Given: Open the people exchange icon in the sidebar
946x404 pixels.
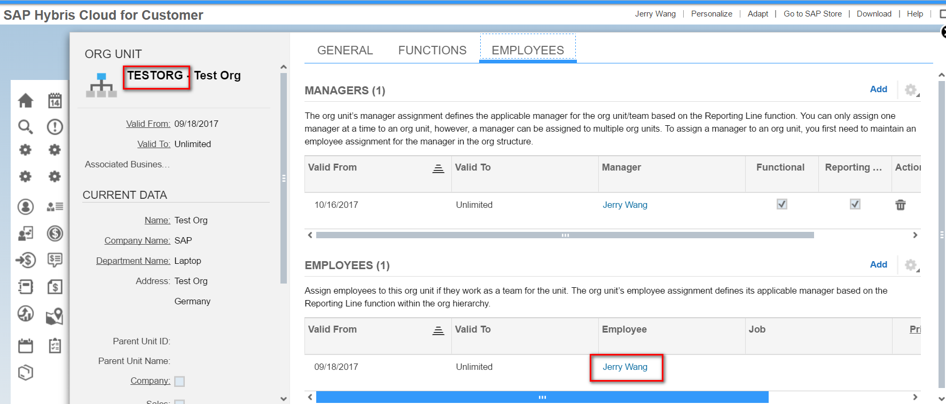Looking at the screenshot, I should click(x=26, y=233).
